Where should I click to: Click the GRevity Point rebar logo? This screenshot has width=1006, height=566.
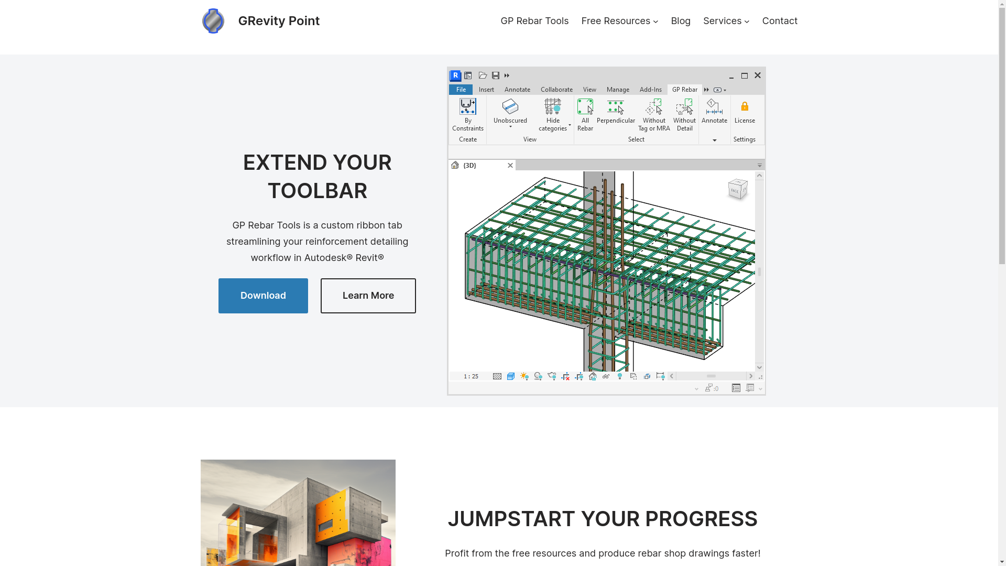(x=213, y=21)
